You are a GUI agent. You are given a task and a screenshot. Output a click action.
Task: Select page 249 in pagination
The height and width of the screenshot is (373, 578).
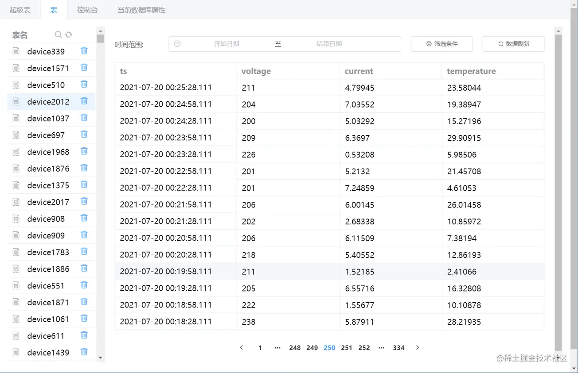(312, 348)
